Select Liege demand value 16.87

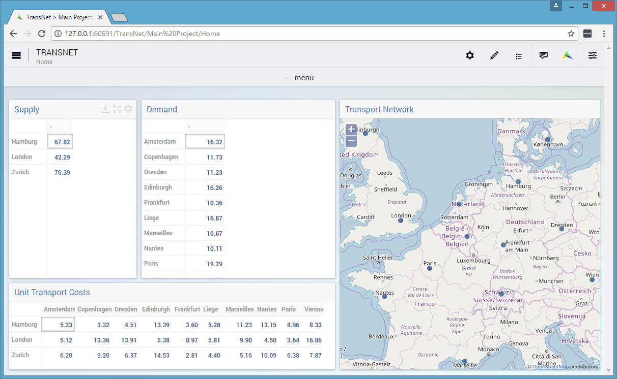click(205, 218)
